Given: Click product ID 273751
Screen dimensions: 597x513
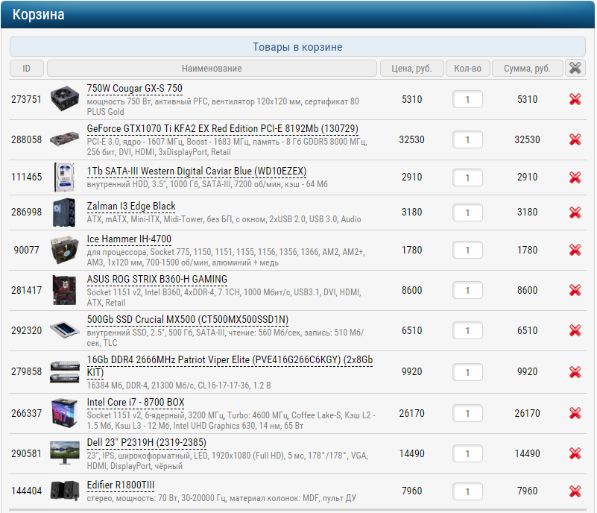Looking at the screenshot, I should (x=26, y=99).
